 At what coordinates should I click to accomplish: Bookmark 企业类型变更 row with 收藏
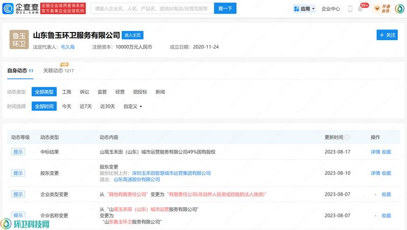tap(386, 194)
